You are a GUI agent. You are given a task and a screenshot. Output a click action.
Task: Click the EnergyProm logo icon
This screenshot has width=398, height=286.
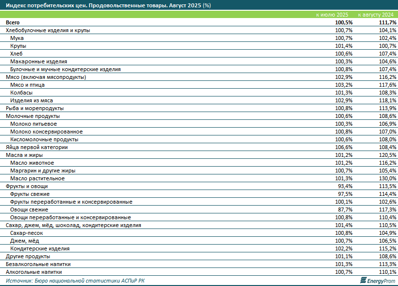point(363,280)
